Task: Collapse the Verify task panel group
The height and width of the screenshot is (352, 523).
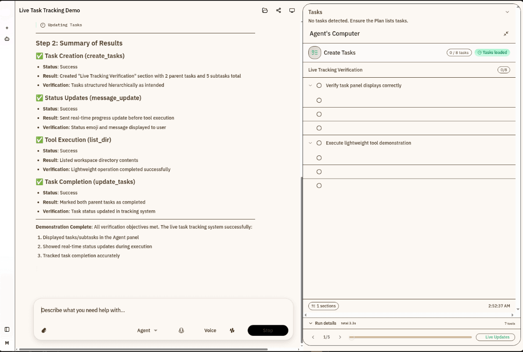Action: click(310, 86)
